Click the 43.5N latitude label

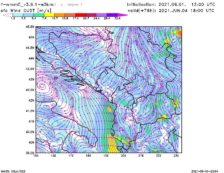tap(30, 69)
